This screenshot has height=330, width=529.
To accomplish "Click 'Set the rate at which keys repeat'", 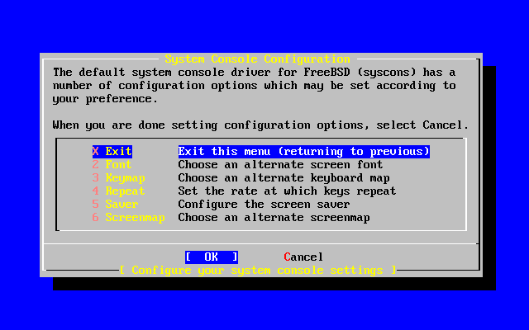I will 287,191.
